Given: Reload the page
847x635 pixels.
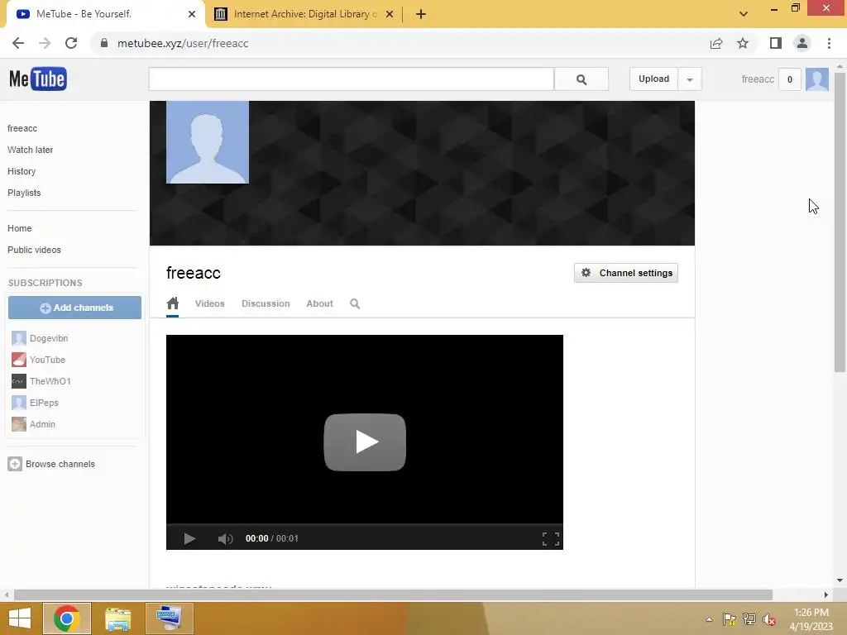Looking at the screenshot, I should tap(71, 43).
